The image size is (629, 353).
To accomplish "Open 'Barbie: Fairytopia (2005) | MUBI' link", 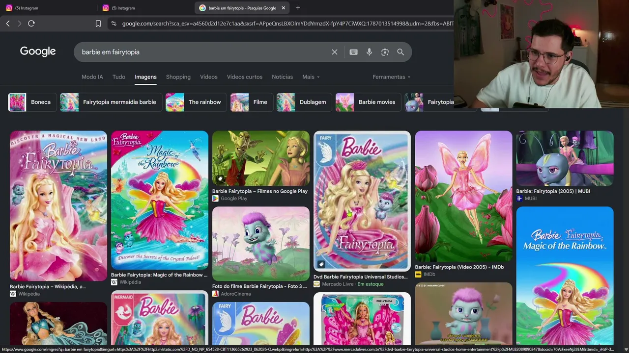I will [x=553, y=191].
